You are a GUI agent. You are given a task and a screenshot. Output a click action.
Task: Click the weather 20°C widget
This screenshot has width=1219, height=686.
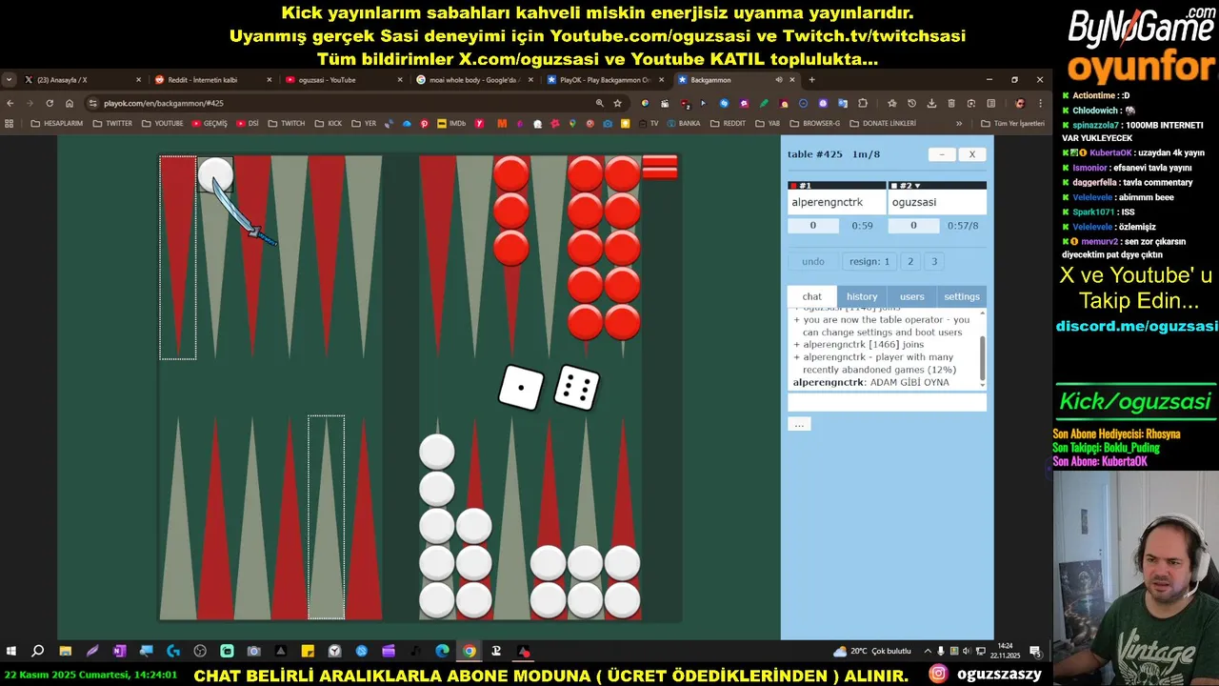[871, 651]
